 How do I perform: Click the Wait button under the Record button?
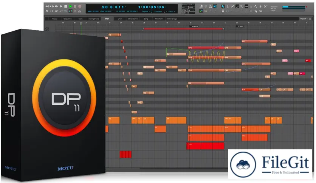(x=80, y=11)
